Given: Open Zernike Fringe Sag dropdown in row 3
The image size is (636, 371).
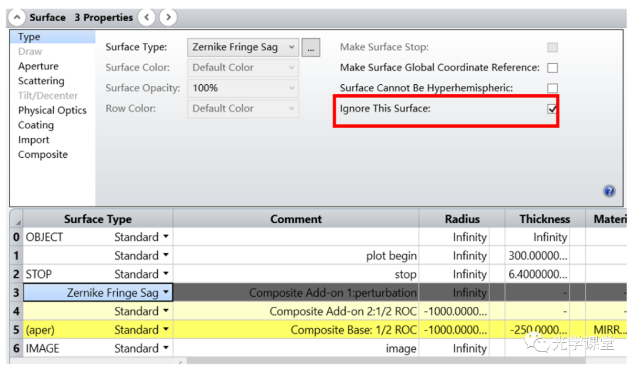Looking at the screenshot, I should [x=166, y=292].
